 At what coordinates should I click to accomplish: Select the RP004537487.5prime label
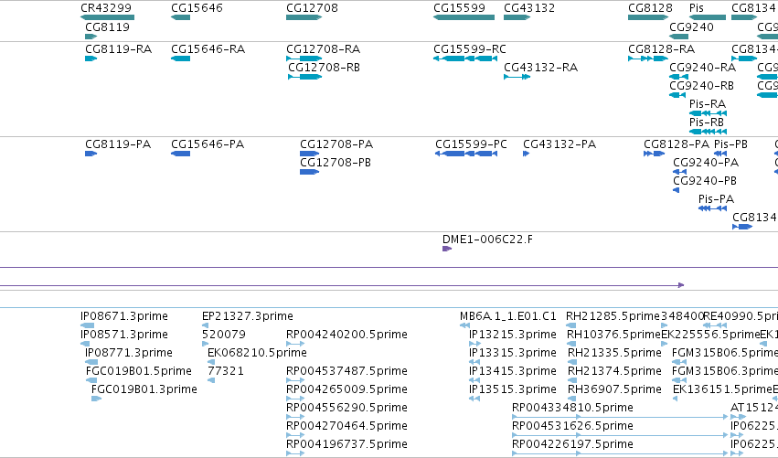click(x=346, y=370)
